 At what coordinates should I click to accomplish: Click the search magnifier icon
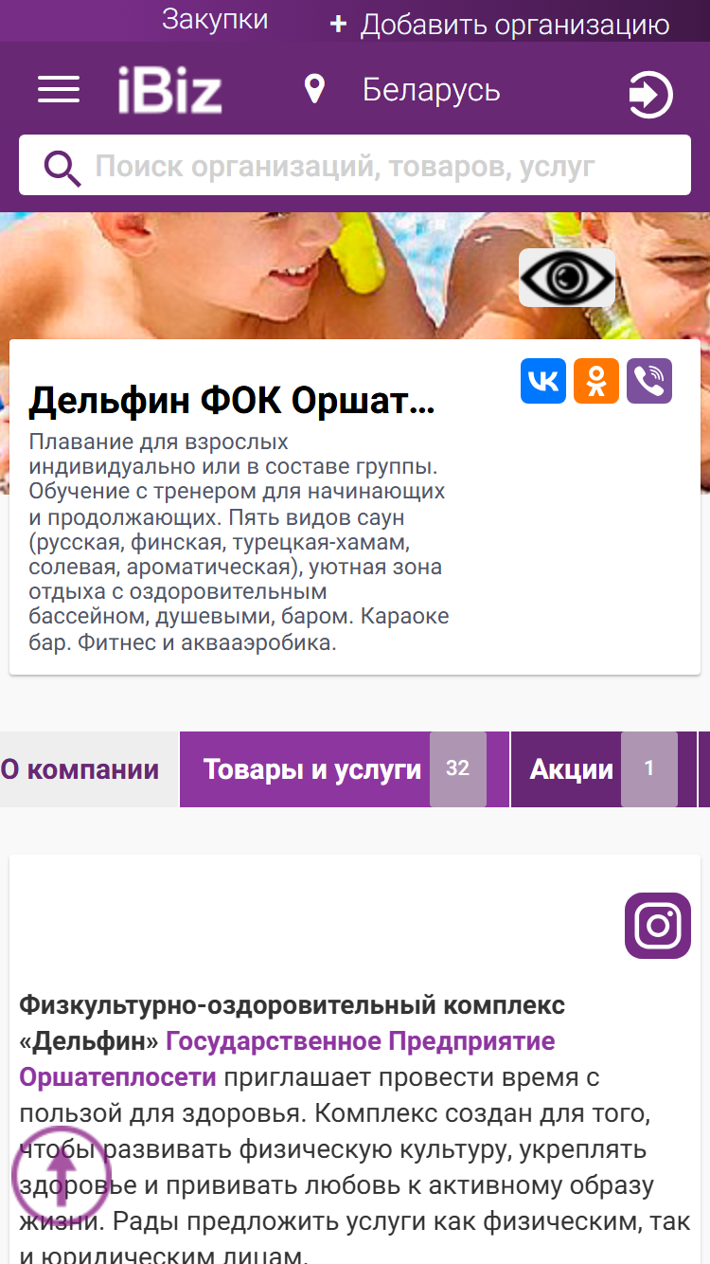pos(62,169)
